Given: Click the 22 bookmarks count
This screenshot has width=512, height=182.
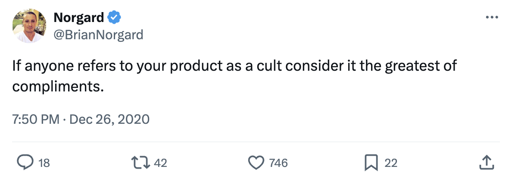Looking at the screenshot, I should [391, 163].
